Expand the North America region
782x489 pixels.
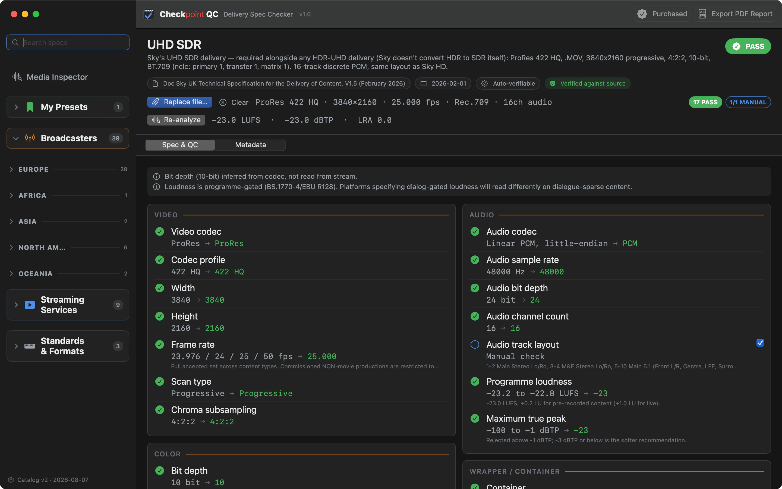[12, 247]
